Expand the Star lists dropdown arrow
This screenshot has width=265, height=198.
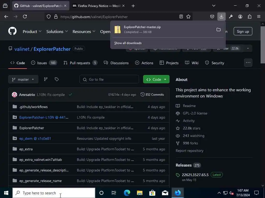[248, 48]
